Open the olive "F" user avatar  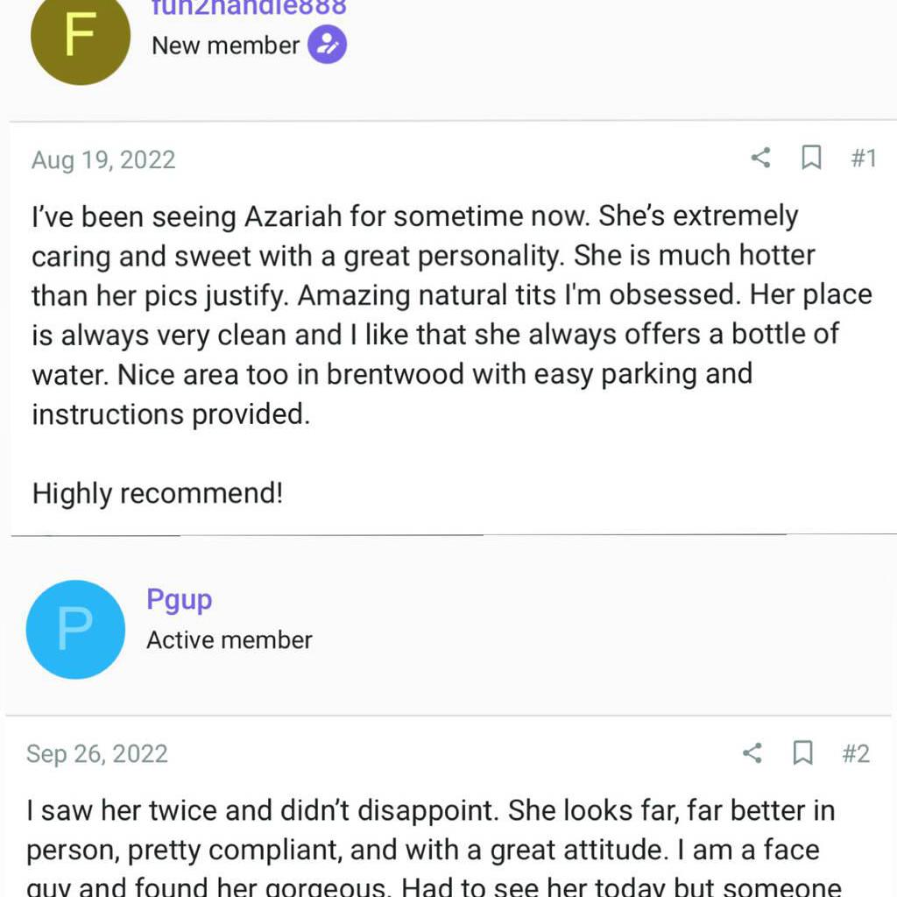(80, 37)
